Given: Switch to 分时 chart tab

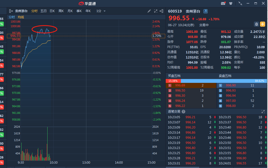Looking at the screenshot, I should 34,11.
